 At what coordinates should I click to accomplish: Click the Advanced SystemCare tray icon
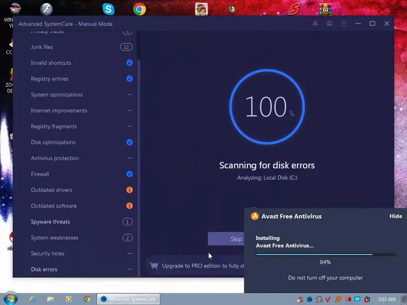point(309,299)
